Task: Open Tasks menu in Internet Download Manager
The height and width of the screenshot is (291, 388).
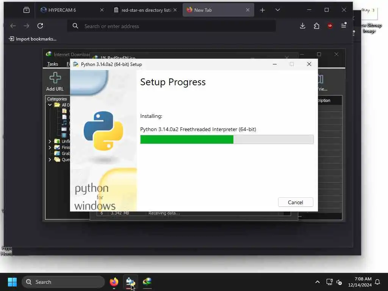Action: (52, 64)
